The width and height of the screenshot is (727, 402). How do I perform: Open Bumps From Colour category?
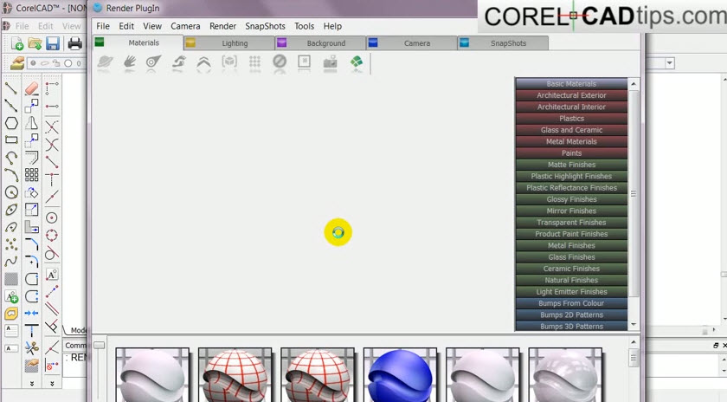tap(571, 303)
